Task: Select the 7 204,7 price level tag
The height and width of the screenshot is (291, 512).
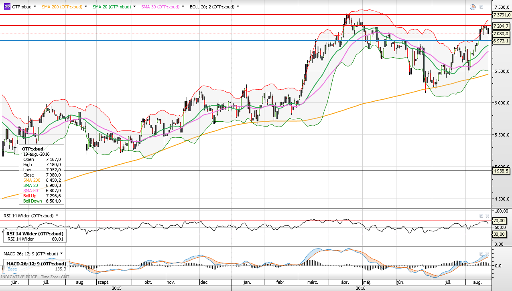Action: click(x=502, y=26)
